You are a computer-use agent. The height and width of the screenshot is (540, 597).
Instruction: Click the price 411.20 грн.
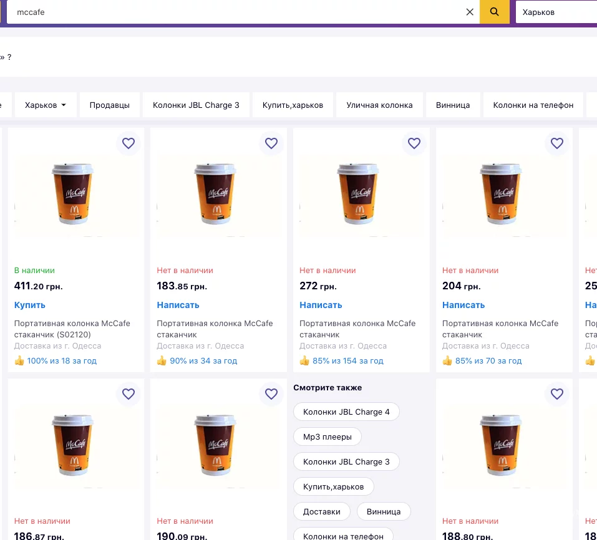(38, 286)
